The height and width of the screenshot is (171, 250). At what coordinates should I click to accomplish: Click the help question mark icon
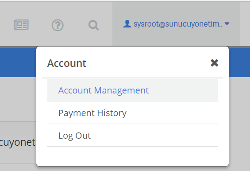[58, 25]
